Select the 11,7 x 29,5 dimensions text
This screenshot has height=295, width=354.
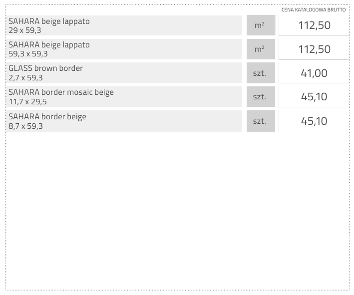pyautogui.click(x=27, y=101)
